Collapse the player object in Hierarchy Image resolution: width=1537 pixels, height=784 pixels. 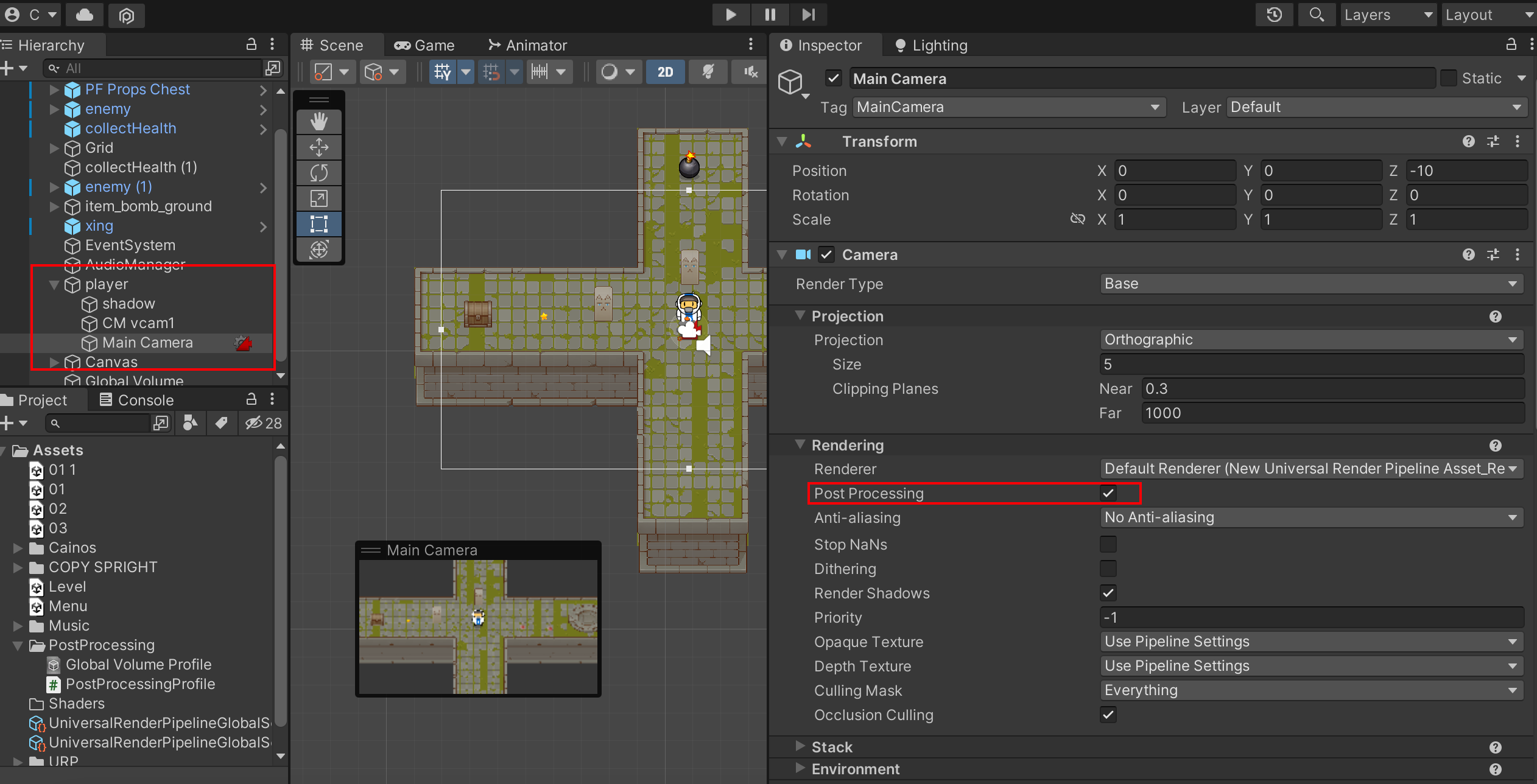point(54,284)
